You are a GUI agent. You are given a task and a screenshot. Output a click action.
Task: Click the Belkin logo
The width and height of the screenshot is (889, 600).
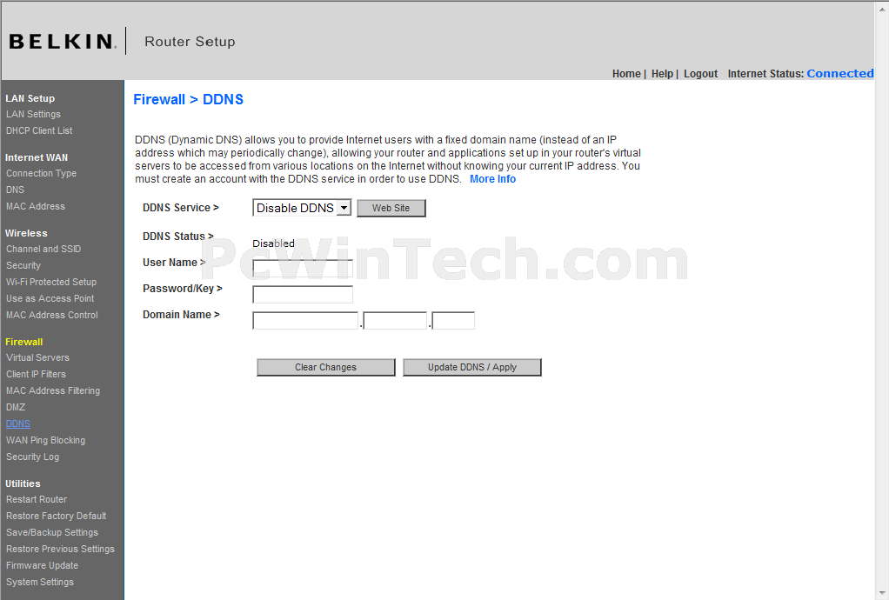coord(63,42)
